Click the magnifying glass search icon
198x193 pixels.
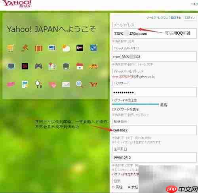[x=79, y=84]
